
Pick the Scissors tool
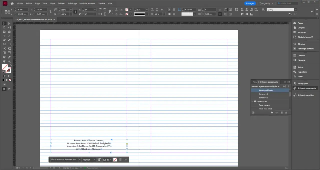coord(4,49)
